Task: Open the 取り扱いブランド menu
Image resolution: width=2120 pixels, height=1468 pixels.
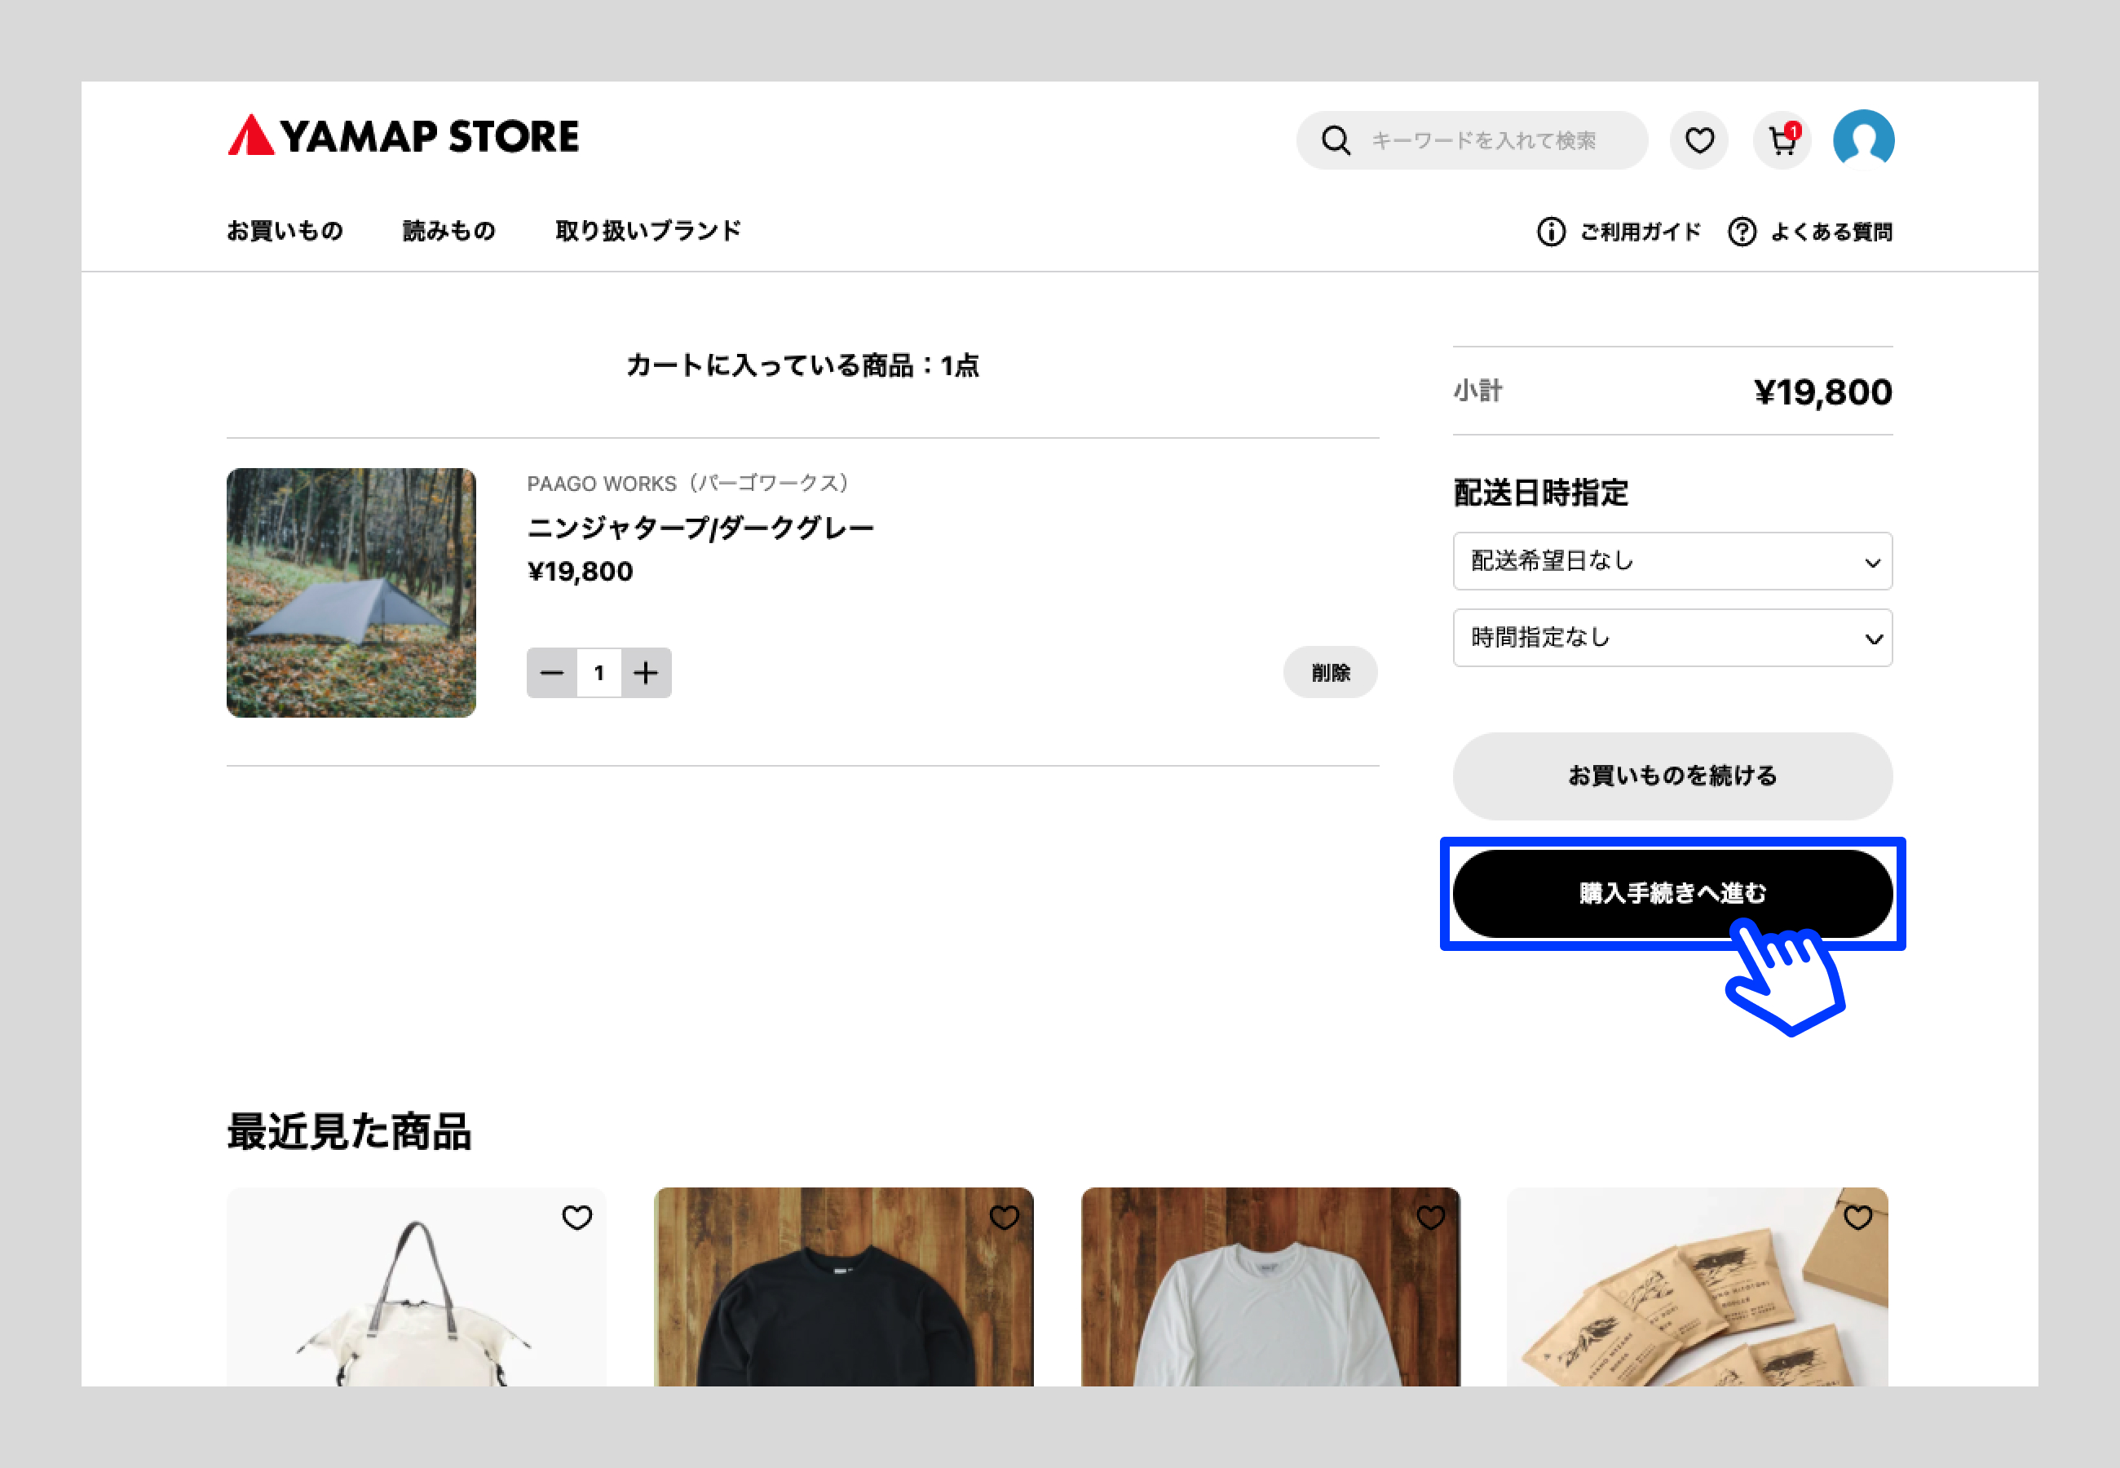Action: tap(648, 231)
